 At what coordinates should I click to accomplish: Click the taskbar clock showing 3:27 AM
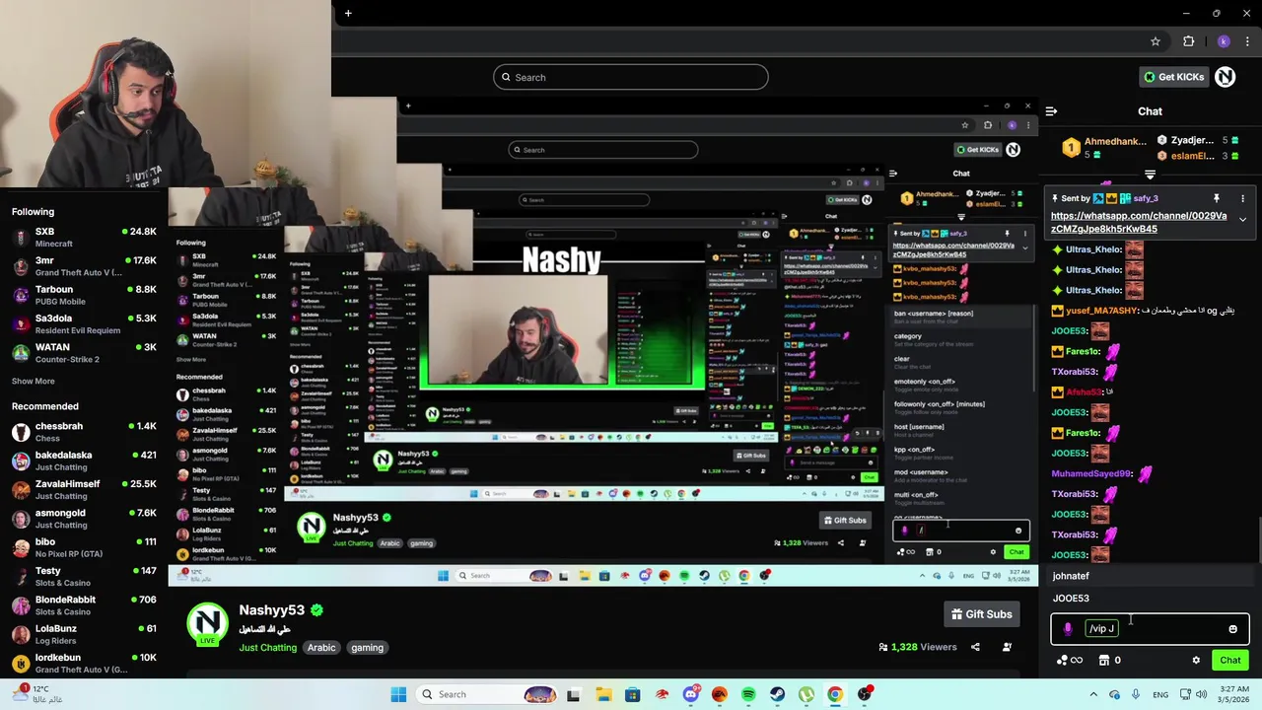click(x=1234, y=694)
